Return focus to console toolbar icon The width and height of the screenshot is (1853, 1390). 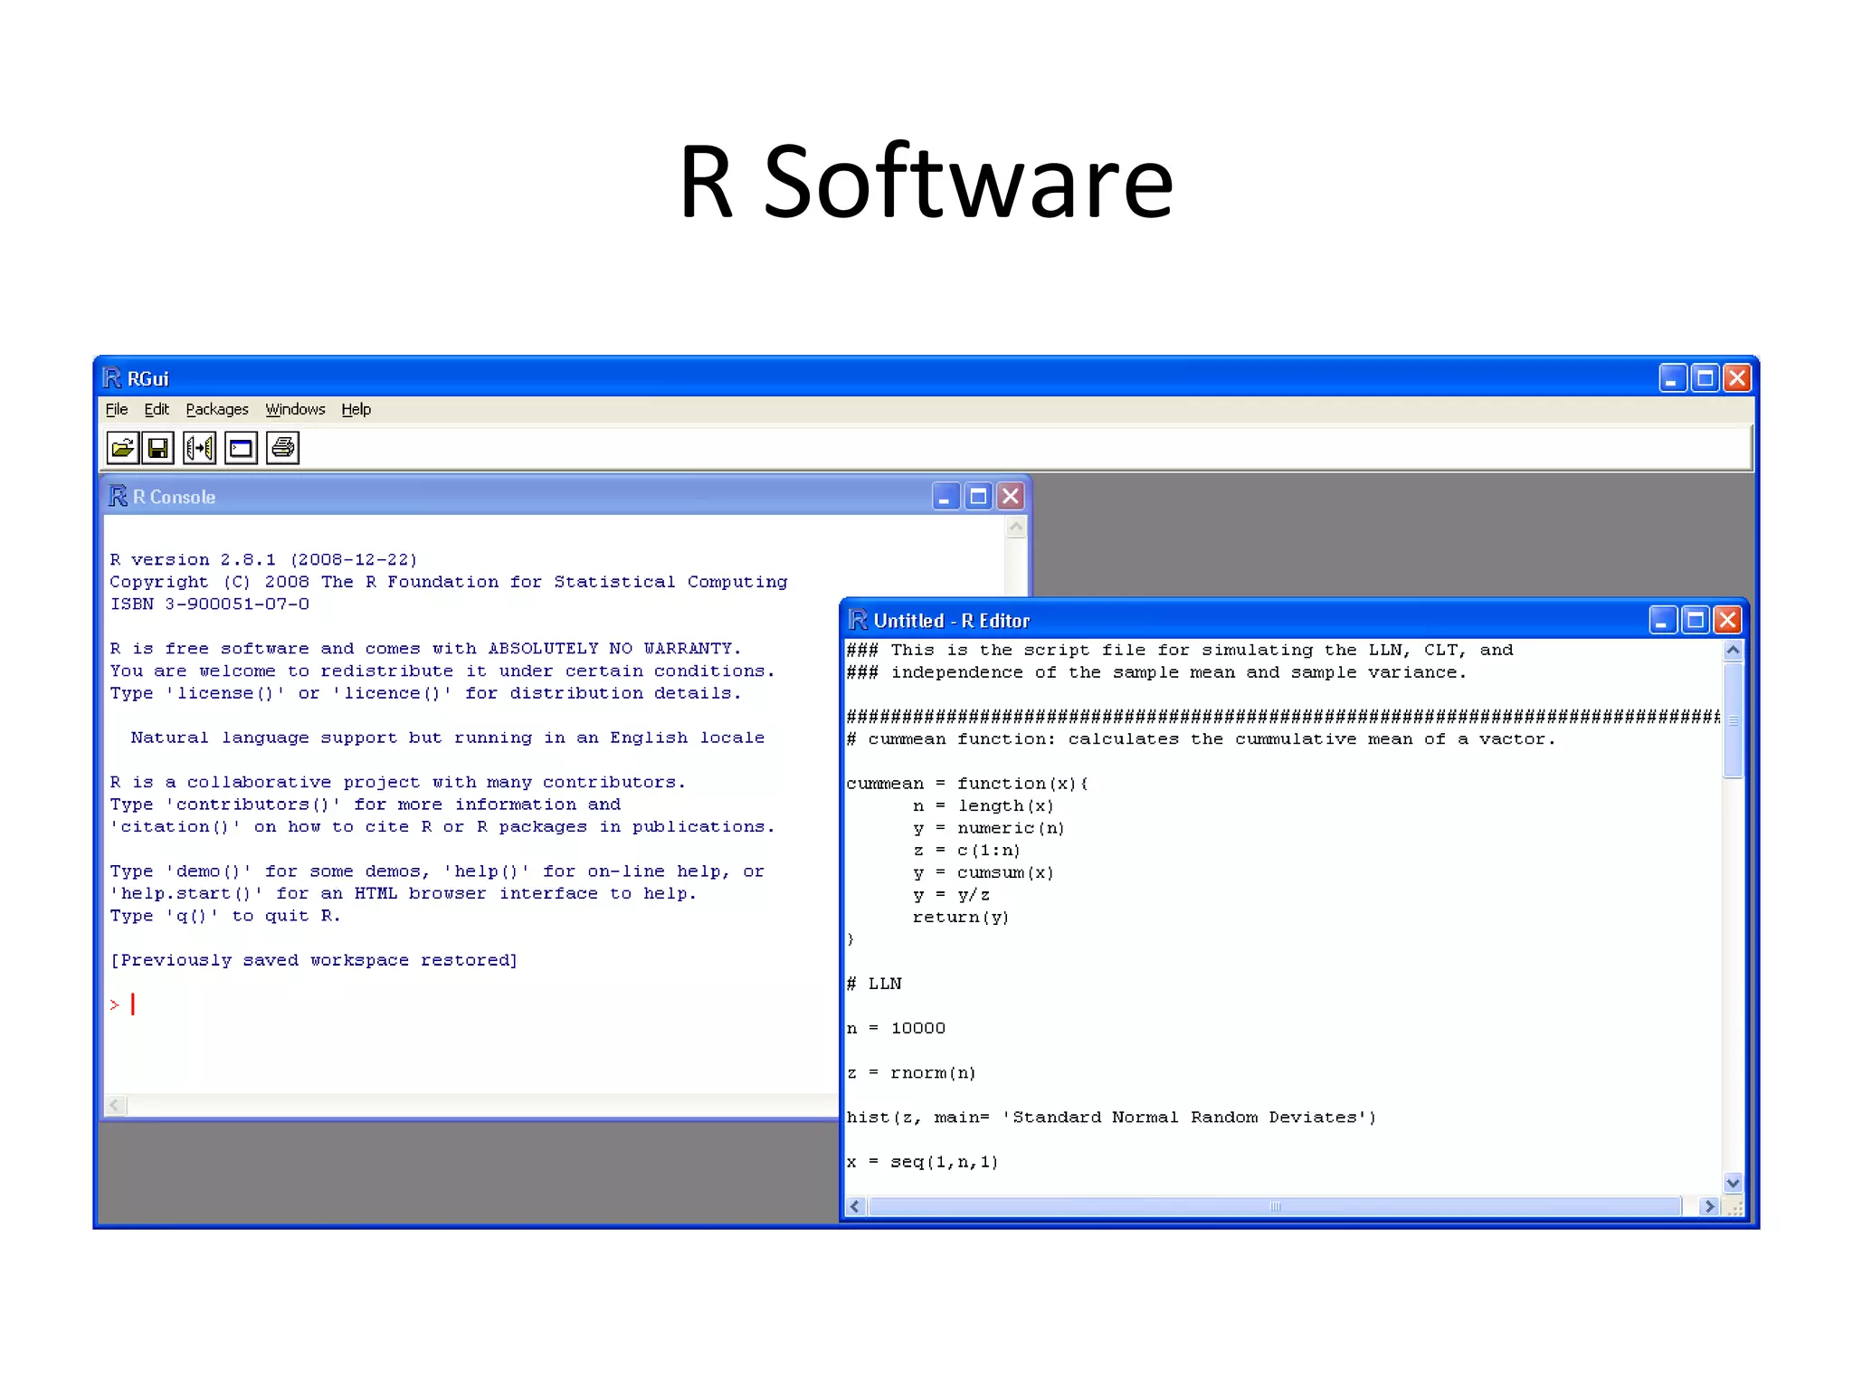[241, 448]
